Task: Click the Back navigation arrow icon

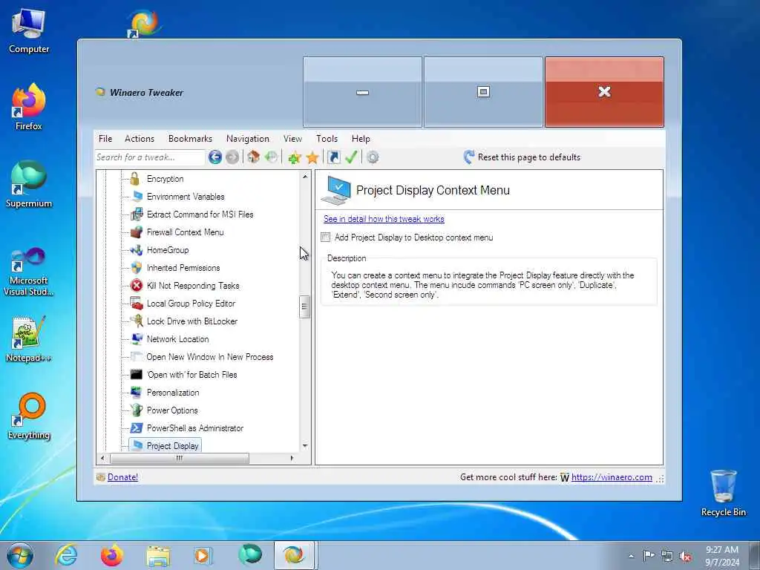Action: [215, 157]
